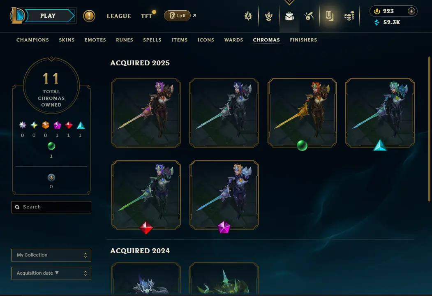Filter by the teal triangle chroma gem
The width and height of the screenshot is (432, 296).
(x=81, y=125)
